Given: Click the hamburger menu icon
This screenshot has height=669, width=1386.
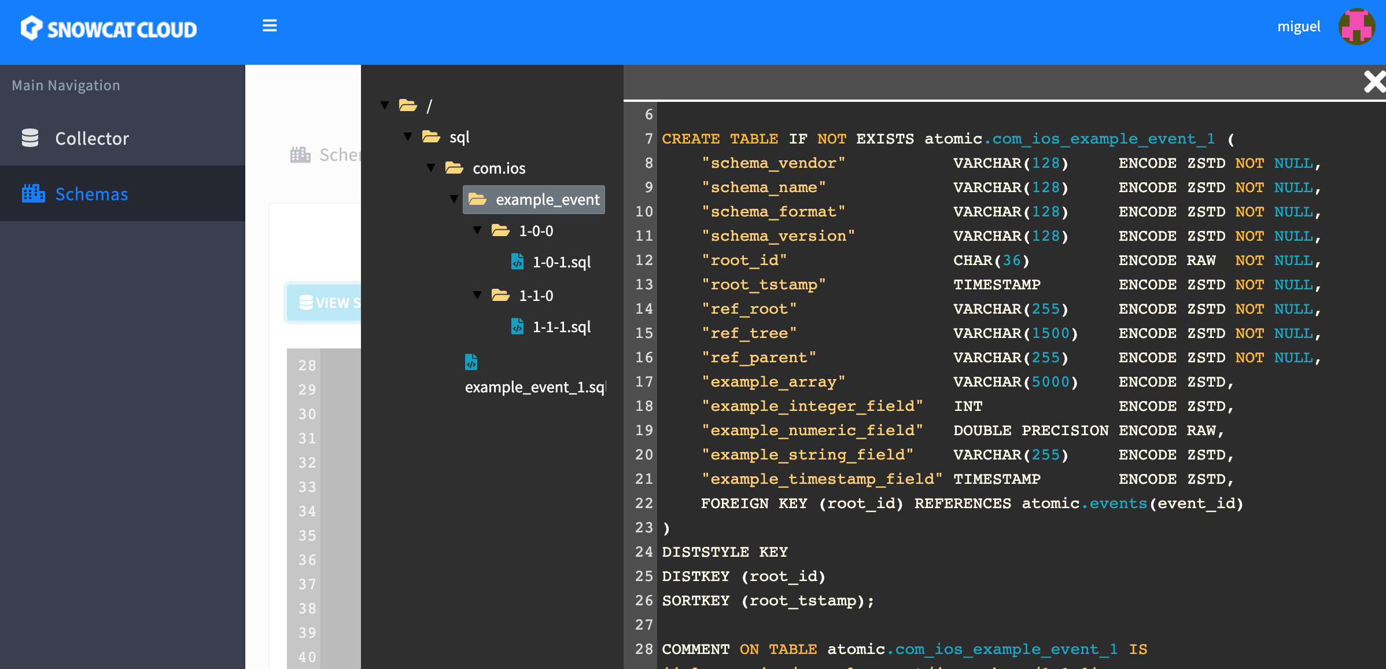Looking at the screenshot, I should point(270,25).
